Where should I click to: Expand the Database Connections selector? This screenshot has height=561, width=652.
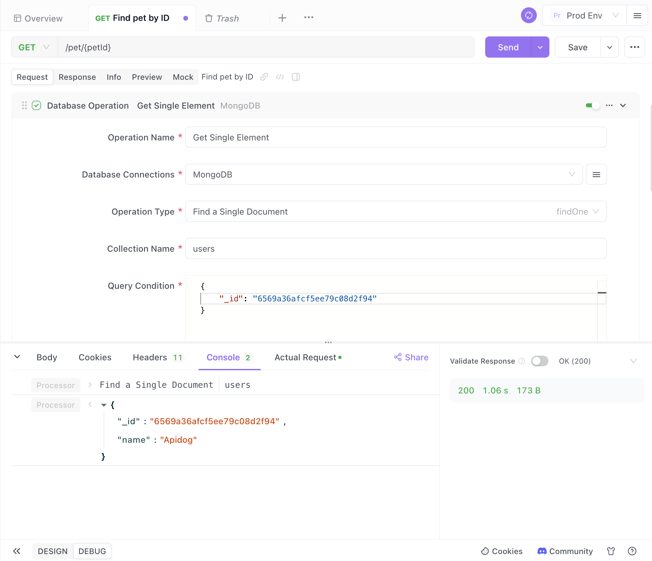(571, 174)
